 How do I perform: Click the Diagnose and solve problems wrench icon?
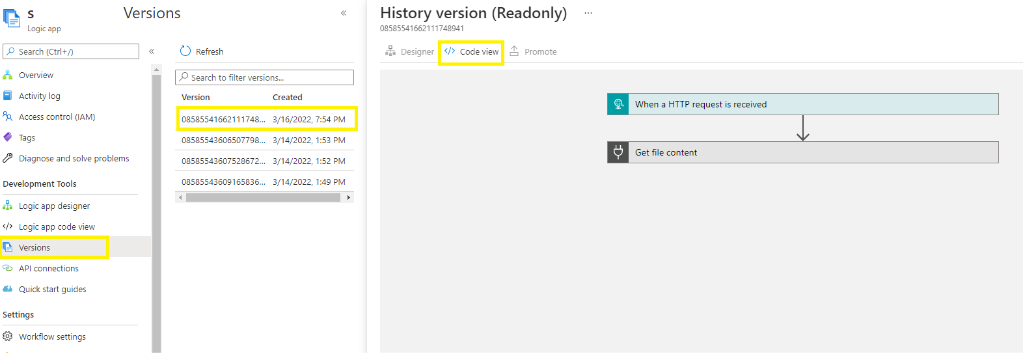(x=8, y=158)
